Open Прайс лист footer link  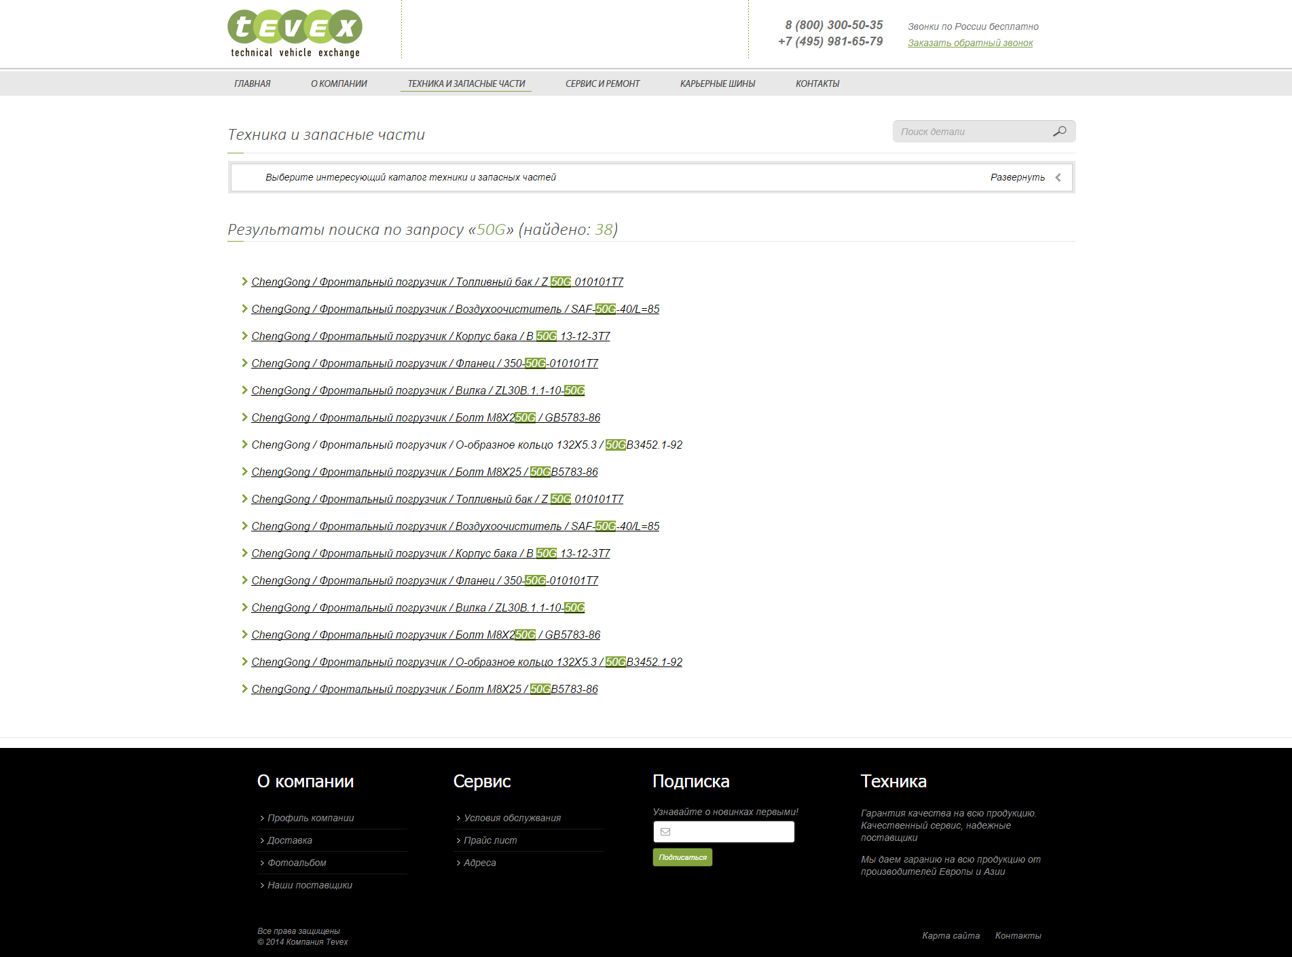point(490,840)
